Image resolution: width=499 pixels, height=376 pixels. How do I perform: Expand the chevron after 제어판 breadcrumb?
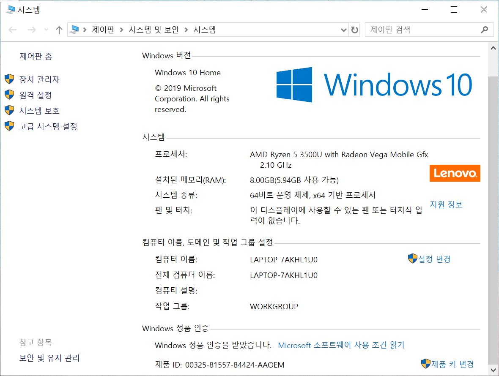click(x=121, y=30)
